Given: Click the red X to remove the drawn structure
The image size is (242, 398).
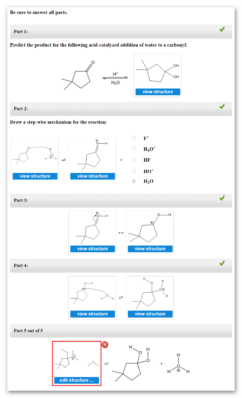Looking at the screenshot, I should 104,344.
